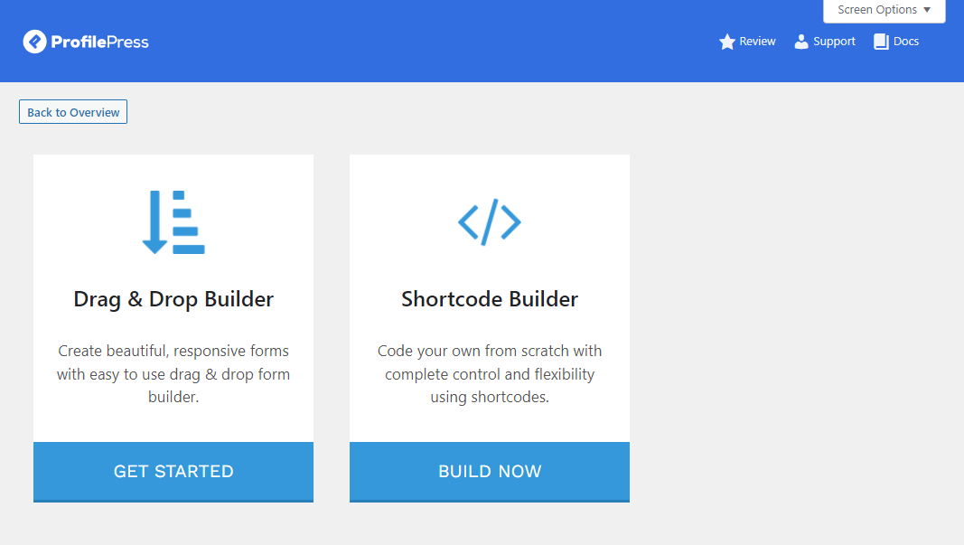Select the Shortcode Builder heading

490,299
